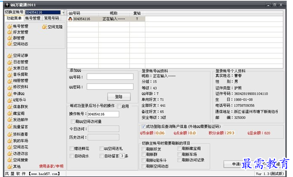Click the Q币余额:0.06 value
The height and width of the screenshot is (177, 293).
coord(152,133)
